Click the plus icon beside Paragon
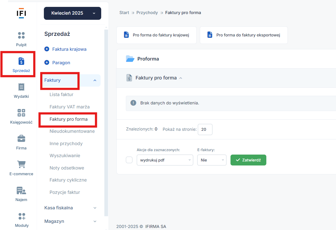Image resolution: width=336 pixels, height=230 pixels. click(47, 63)
